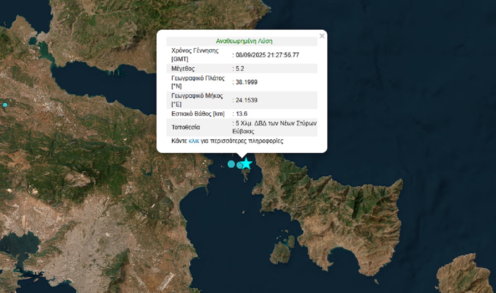The width and height of the screenshot is (496, 293).
Task: Click the 'Αναθεωρημένη Λύση' popup header
Action: click(244, 41)
